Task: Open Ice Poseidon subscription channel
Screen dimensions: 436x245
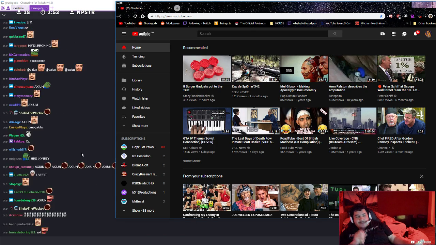Action: pos(143,156)
